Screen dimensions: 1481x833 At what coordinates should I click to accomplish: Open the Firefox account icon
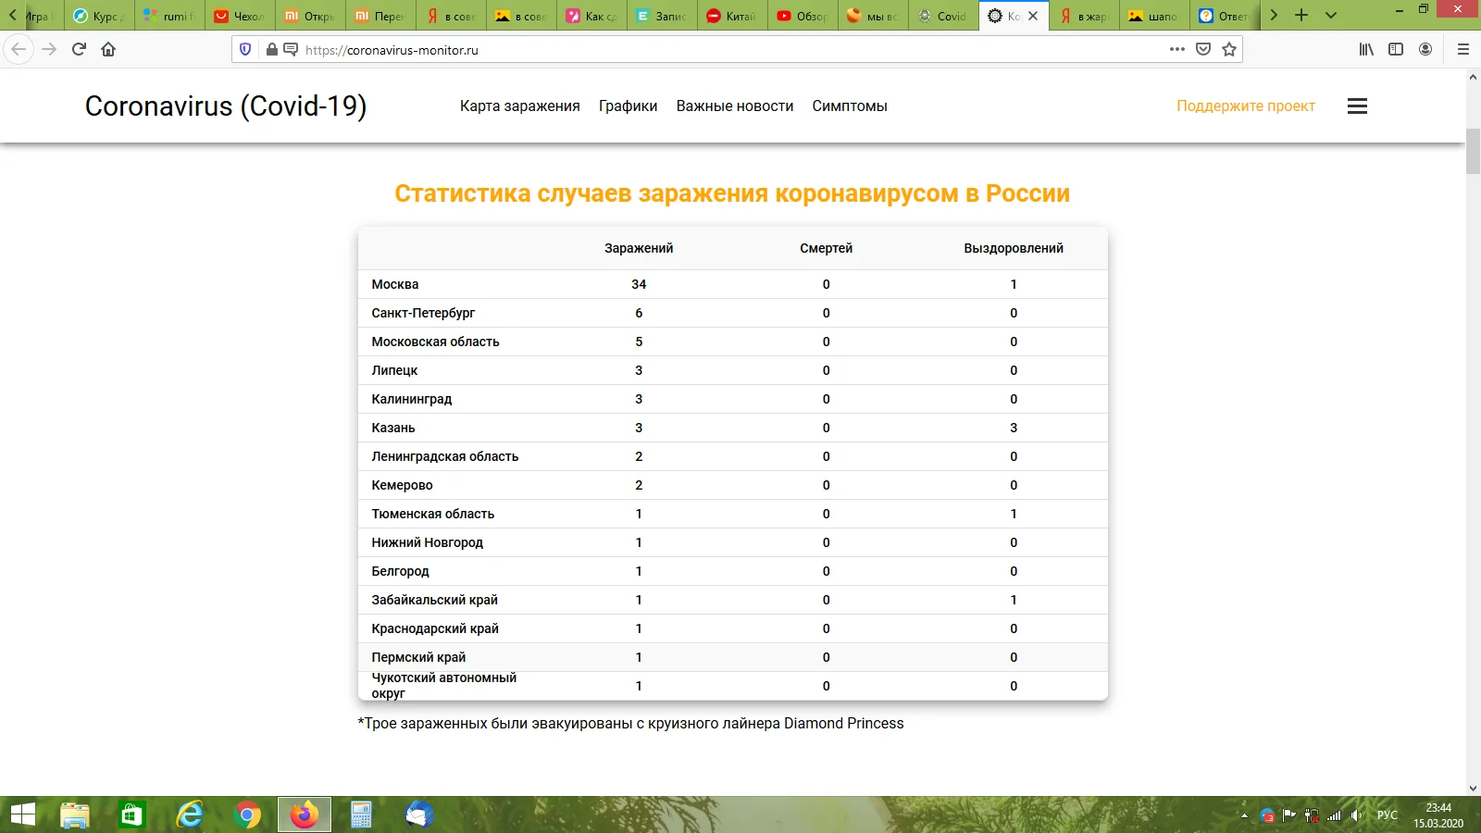click(1426, 50)
